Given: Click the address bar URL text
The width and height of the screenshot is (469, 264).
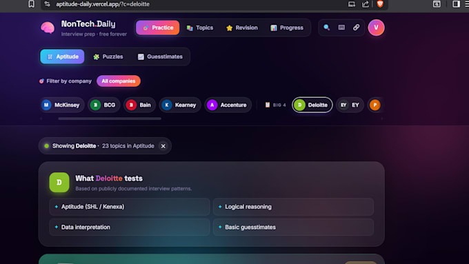Looking at the screenshot, I should pos(103,4).
